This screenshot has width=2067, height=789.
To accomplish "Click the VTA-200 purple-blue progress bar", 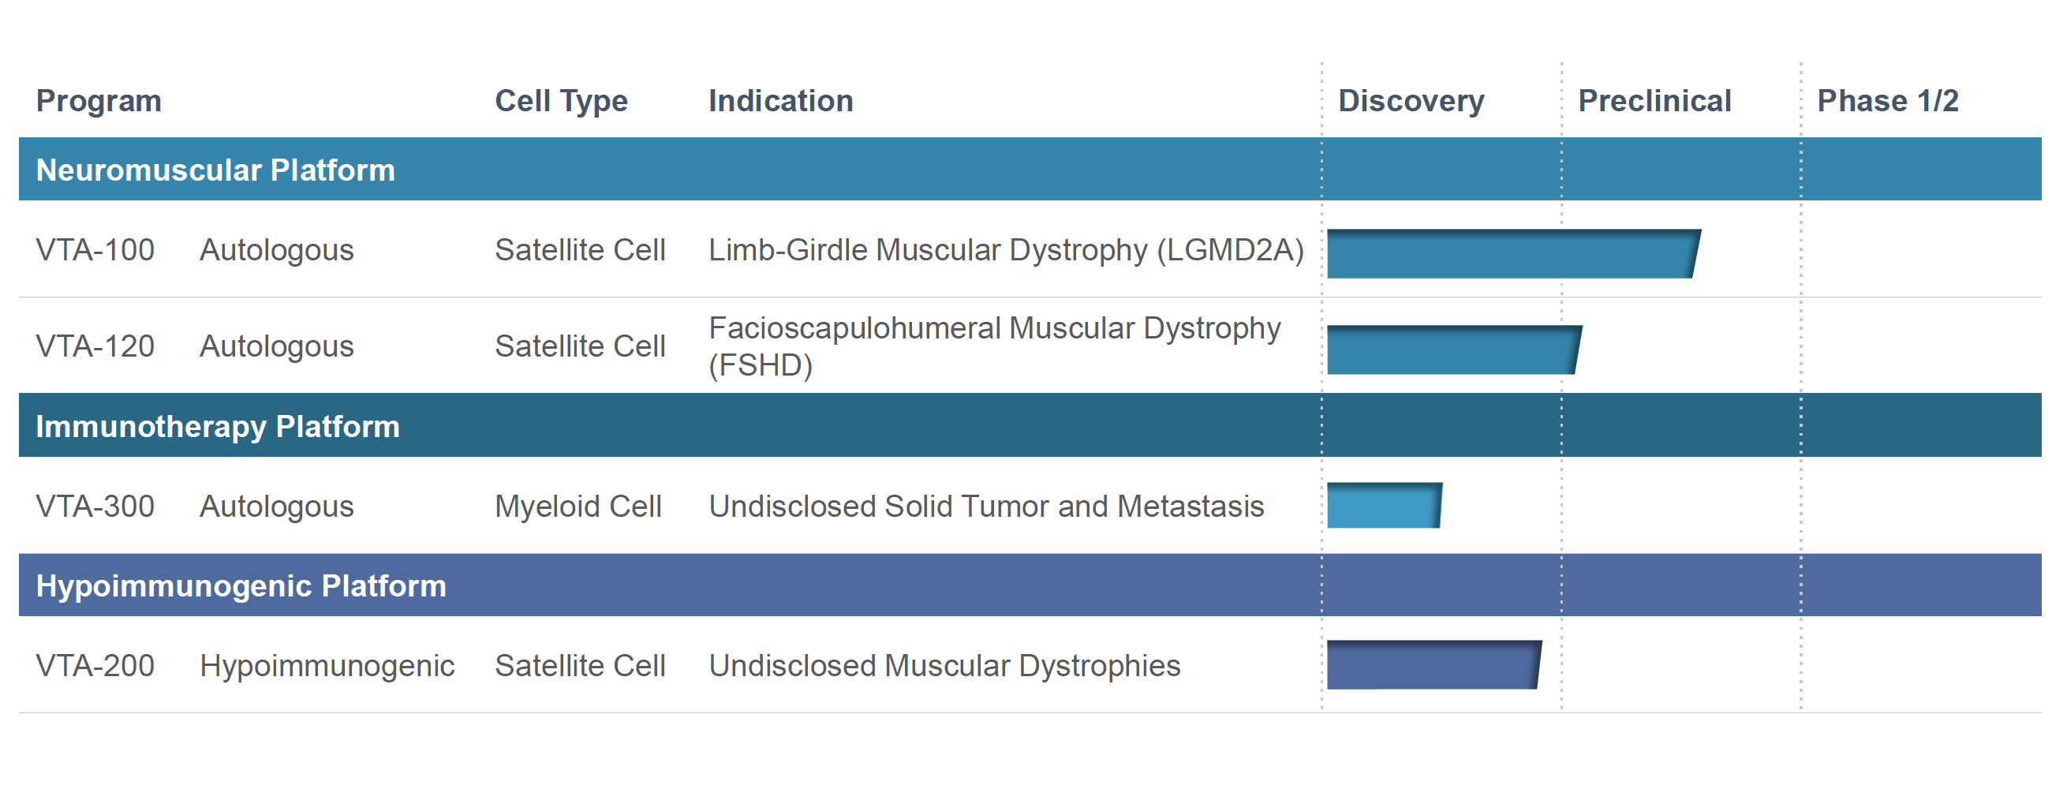I will [x=1433, y=664].
